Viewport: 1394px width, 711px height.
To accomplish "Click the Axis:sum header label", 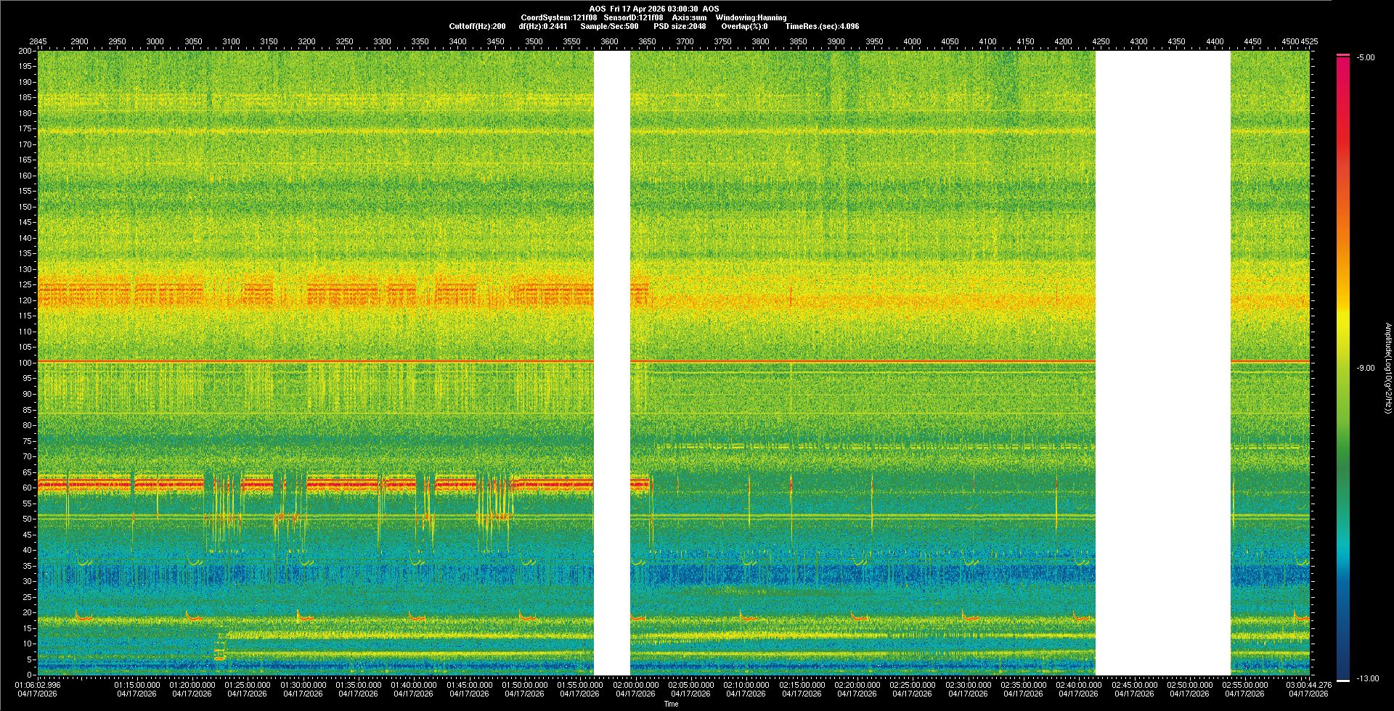I will 689,17.
